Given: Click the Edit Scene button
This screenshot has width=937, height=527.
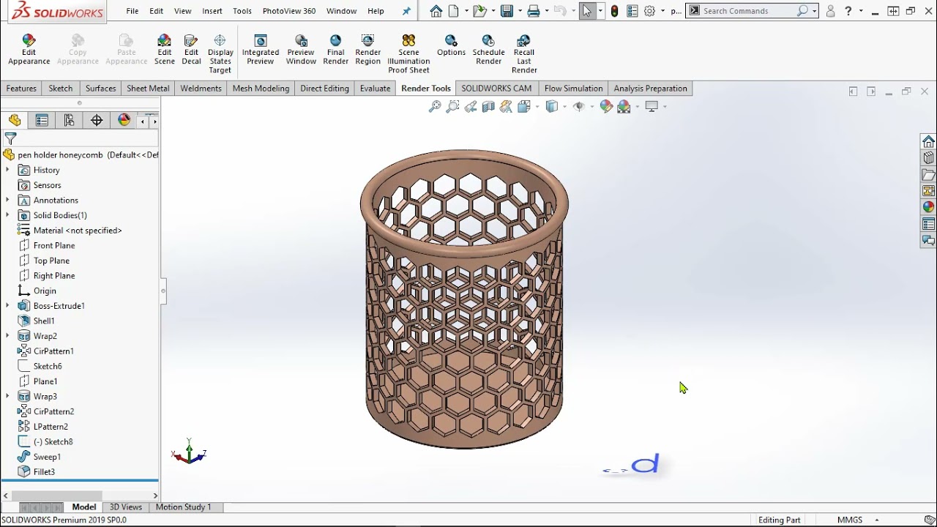Looking at the screenshot, I should (164, 50).
